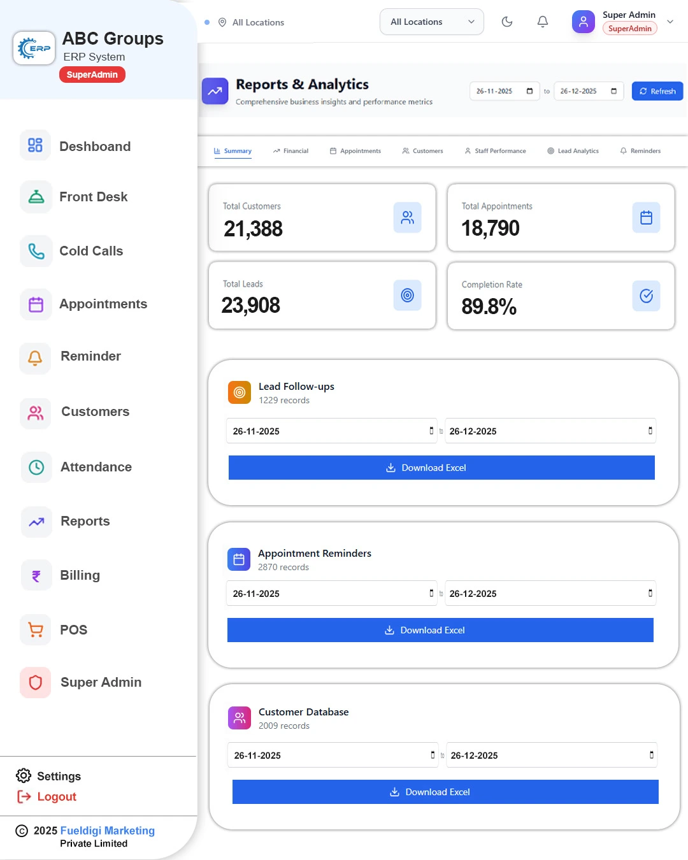Select the Lead Analytics tab
Image resolution: width=688 pixels, height=860 pixels.
click(573, 151)
